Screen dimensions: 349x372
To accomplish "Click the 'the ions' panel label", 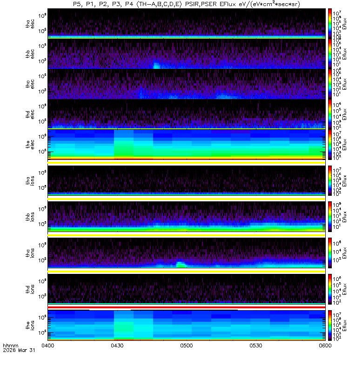I will tap(30, 325).
